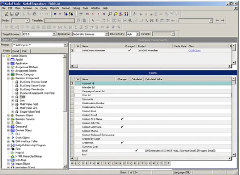Jump to Last Record icon
This screenshot has width=240, height=175.
[x=104, y=14]
